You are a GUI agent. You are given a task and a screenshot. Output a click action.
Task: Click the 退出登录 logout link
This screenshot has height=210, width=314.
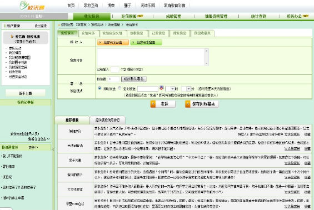point(41,26)
